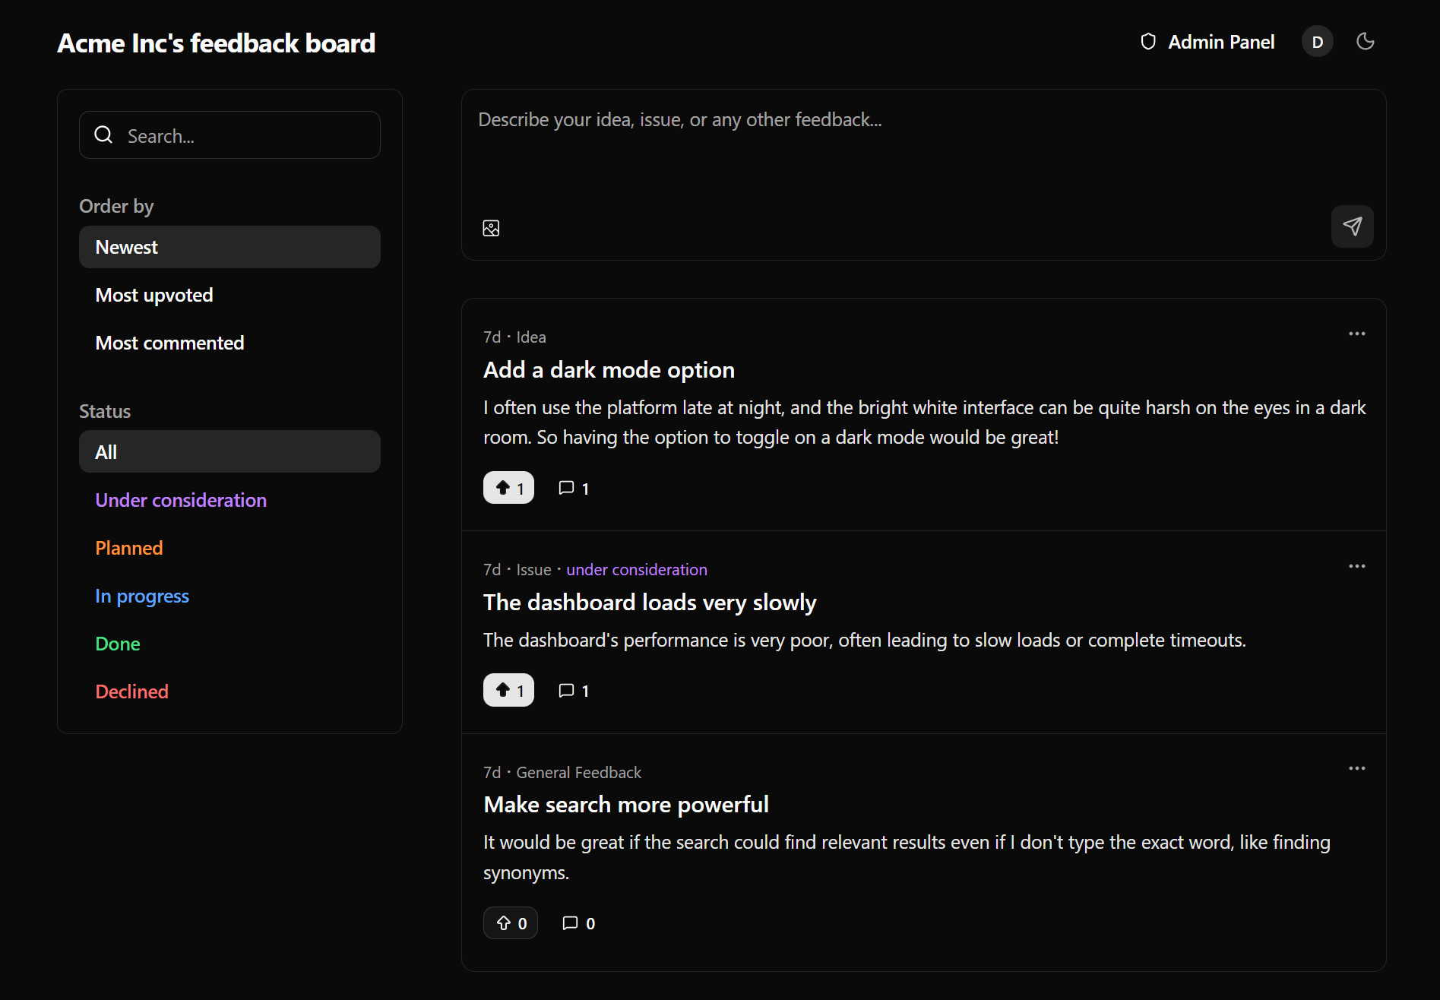Viewport: 1440px width, 1000px height.
Task: Click the shield icon beside Admin Panel
Action: click(x=1148, y=41)
